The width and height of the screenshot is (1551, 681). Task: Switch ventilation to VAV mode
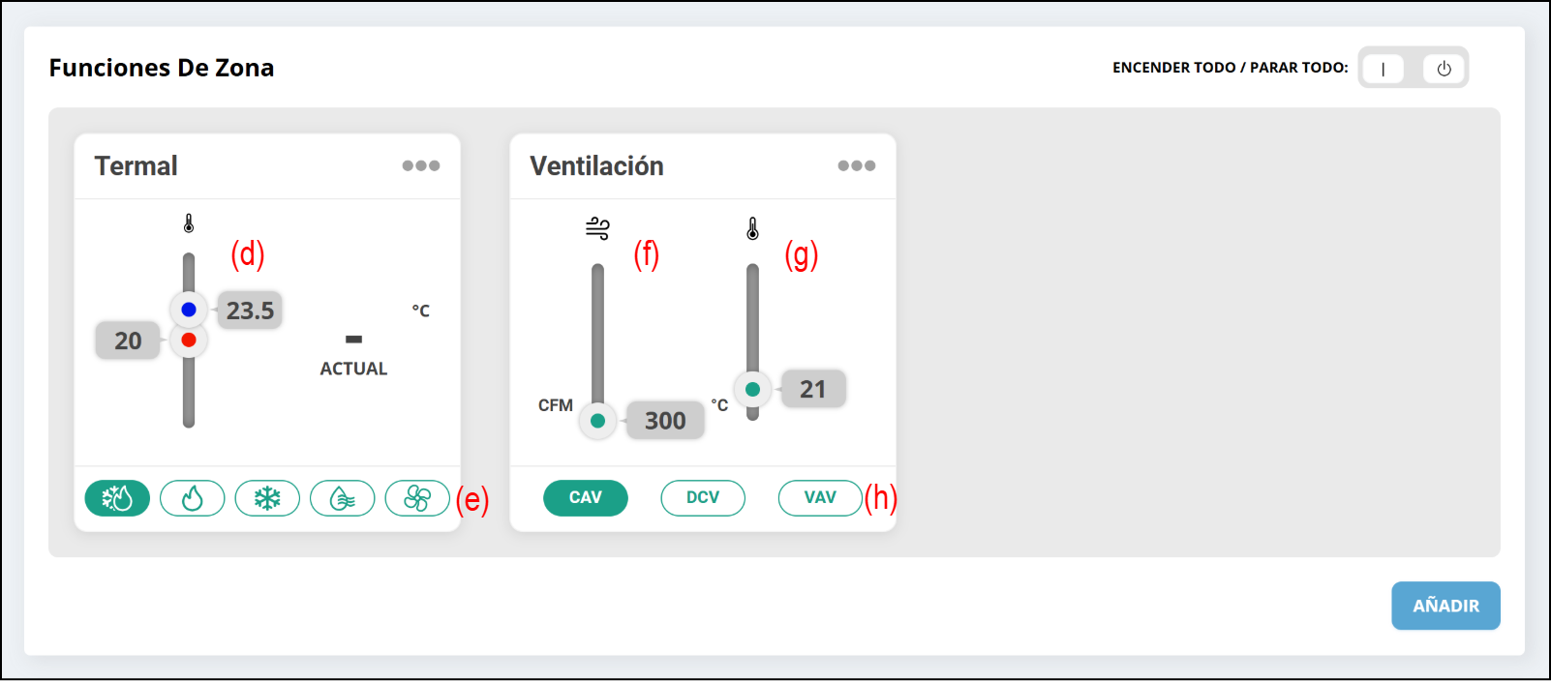820,497
